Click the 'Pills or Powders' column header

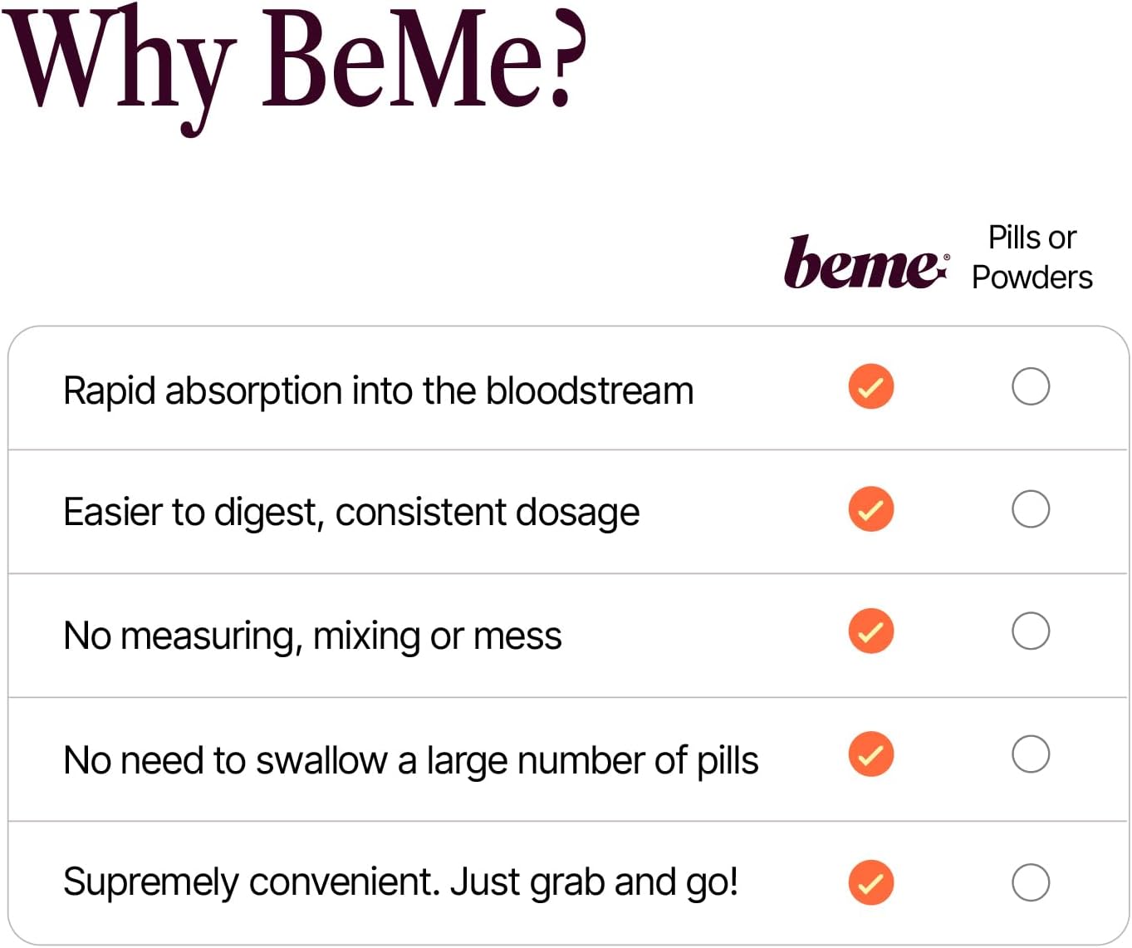pyautogui.click(x=1032, y=258)
